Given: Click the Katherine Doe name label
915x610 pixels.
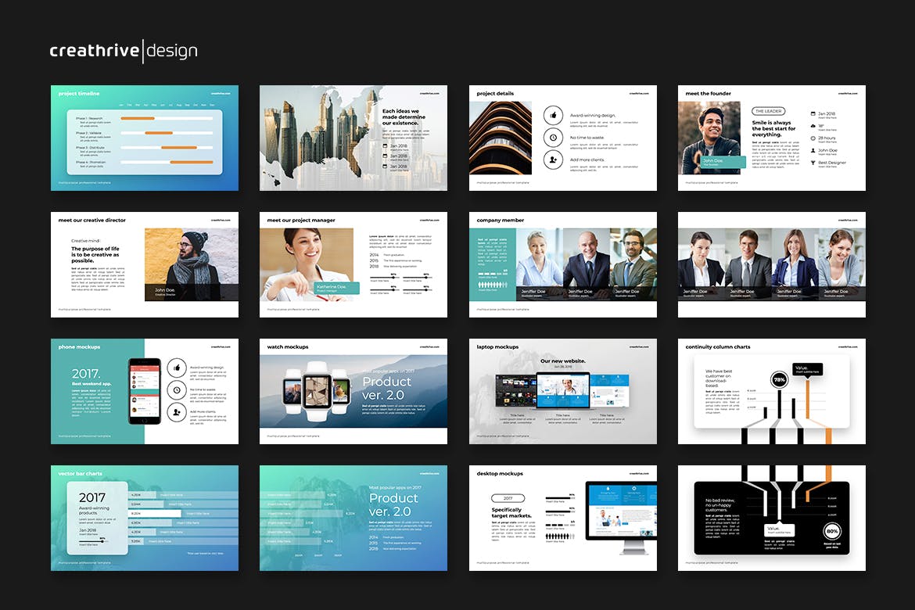Looking at the screenshot, I should click(336, 288).
